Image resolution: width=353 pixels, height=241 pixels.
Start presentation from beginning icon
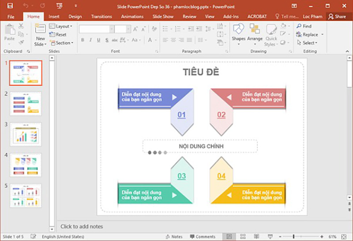coord(60,6)
